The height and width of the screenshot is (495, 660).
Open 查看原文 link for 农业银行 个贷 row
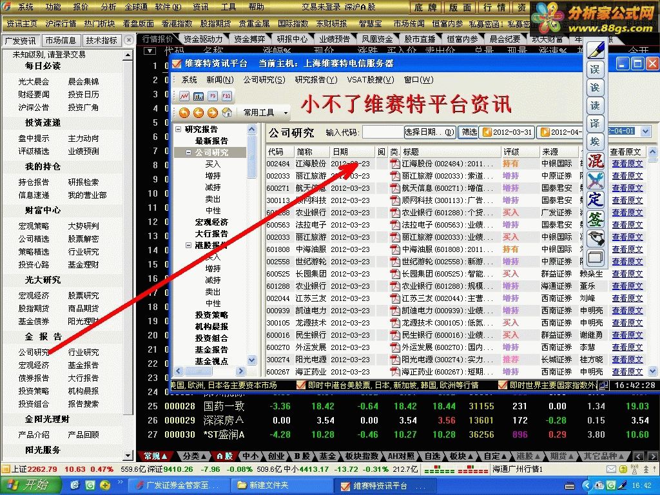click(x=627, y=213)
